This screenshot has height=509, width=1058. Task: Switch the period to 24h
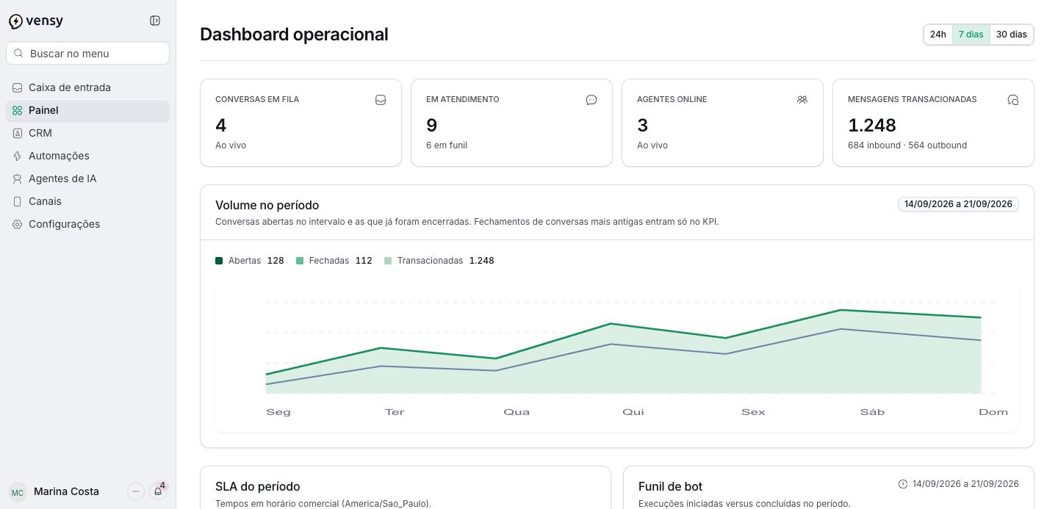coord(938,35)
